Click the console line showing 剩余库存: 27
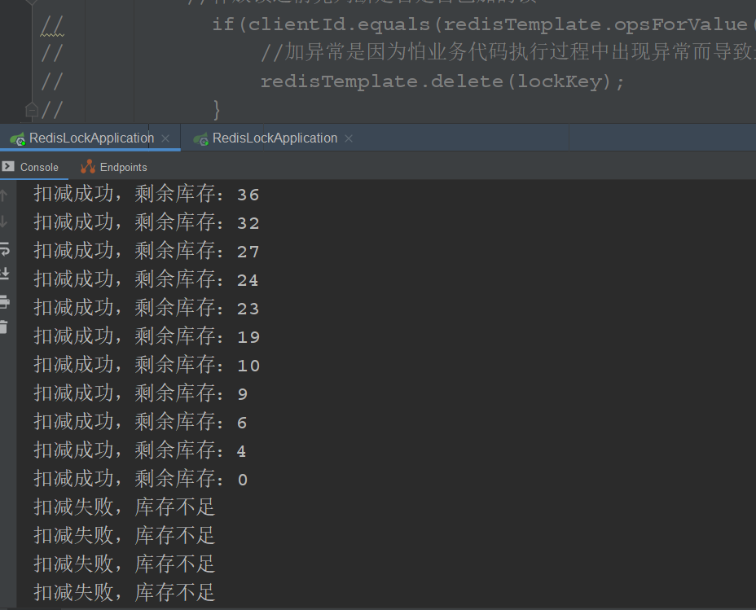Viewport: 756px width, 610px height. pyautogui.click(x=147, y=251)
